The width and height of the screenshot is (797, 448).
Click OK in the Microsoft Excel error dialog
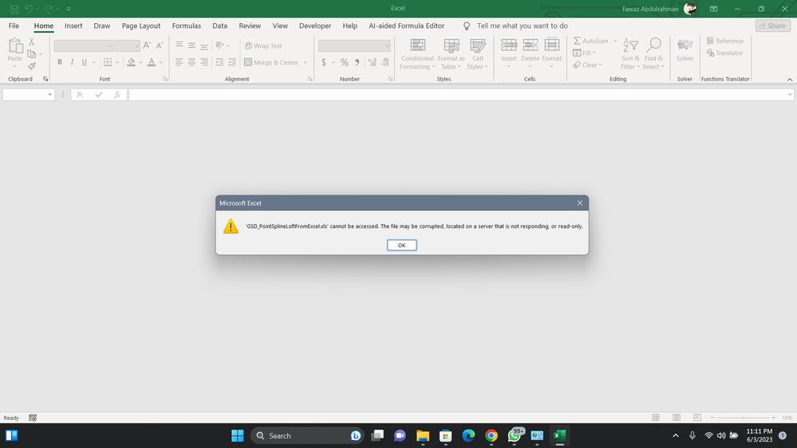(401, 246)
